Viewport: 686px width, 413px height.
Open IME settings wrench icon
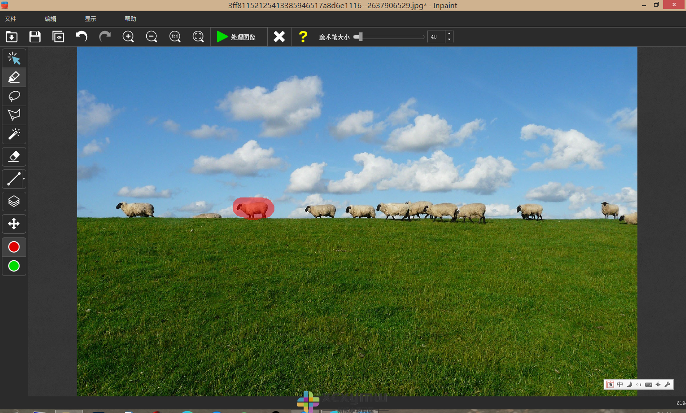667,384
